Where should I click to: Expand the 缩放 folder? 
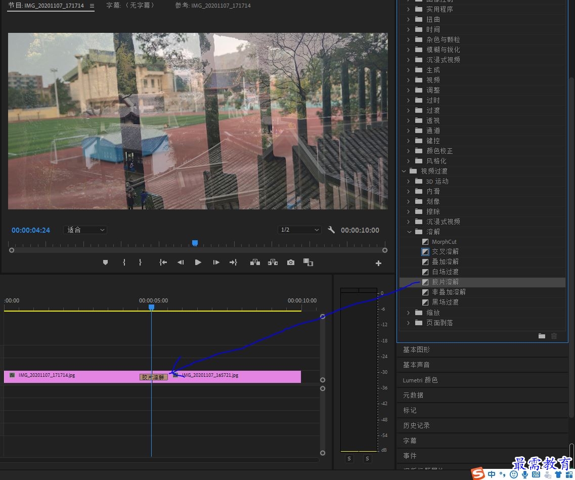[409, 313]
